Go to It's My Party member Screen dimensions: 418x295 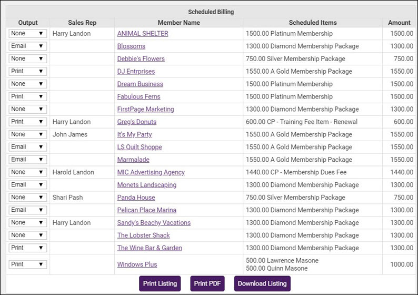coord(134,134)
